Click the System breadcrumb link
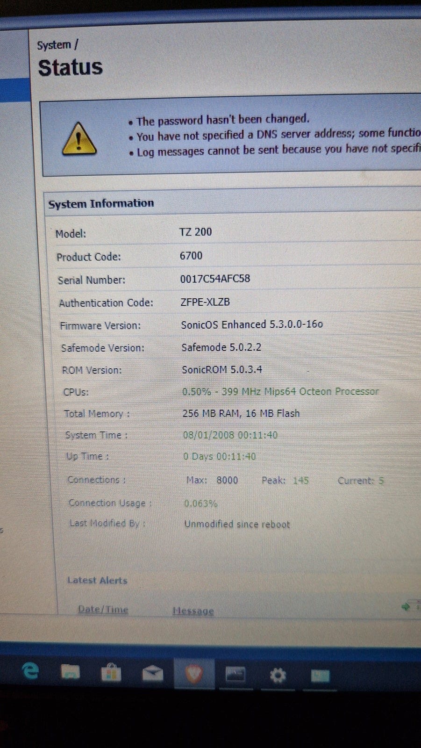 pos(54,45)
